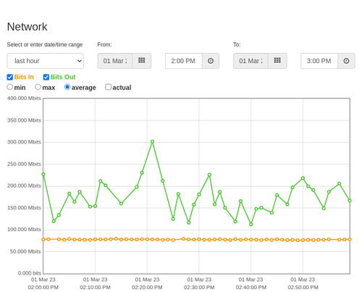Click the Bits Out peak point near 300 Mbits

point(152,141)
